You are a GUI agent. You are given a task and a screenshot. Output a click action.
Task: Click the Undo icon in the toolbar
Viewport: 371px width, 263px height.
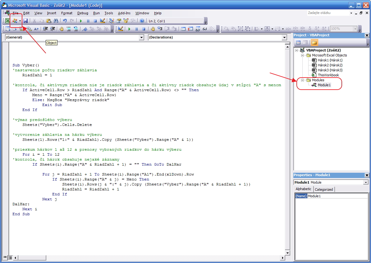click(65, 21)
